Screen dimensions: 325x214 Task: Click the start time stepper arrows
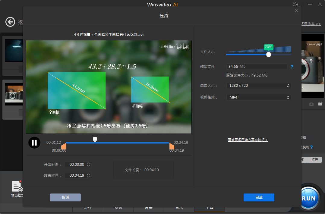[x=88, y=165]
